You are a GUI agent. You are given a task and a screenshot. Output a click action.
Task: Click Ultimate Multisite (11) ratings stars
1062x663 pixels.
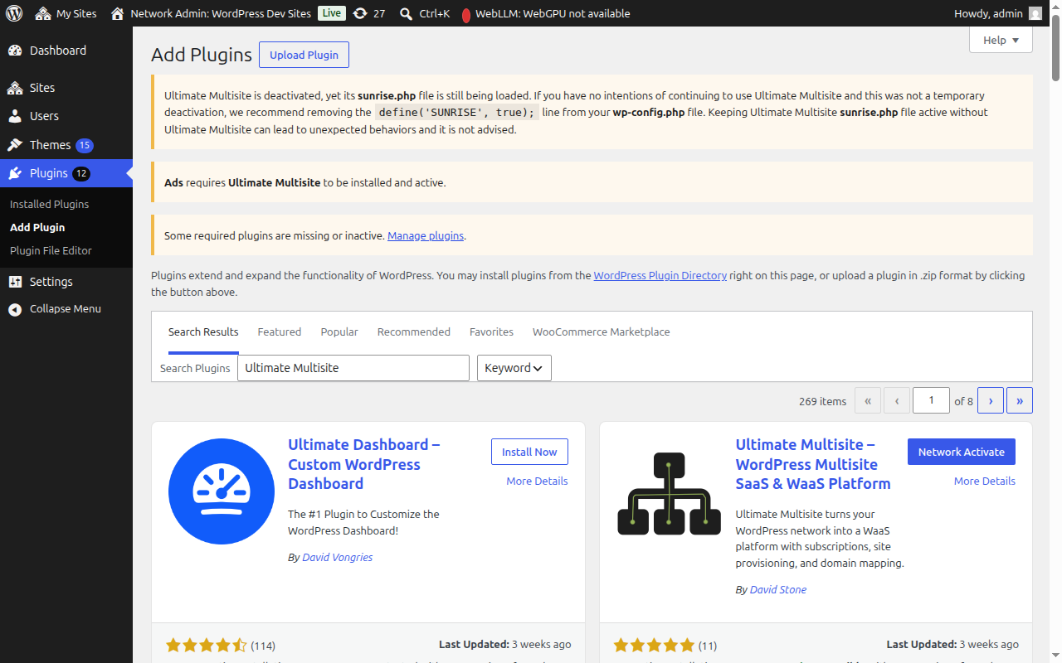point(655,645)
